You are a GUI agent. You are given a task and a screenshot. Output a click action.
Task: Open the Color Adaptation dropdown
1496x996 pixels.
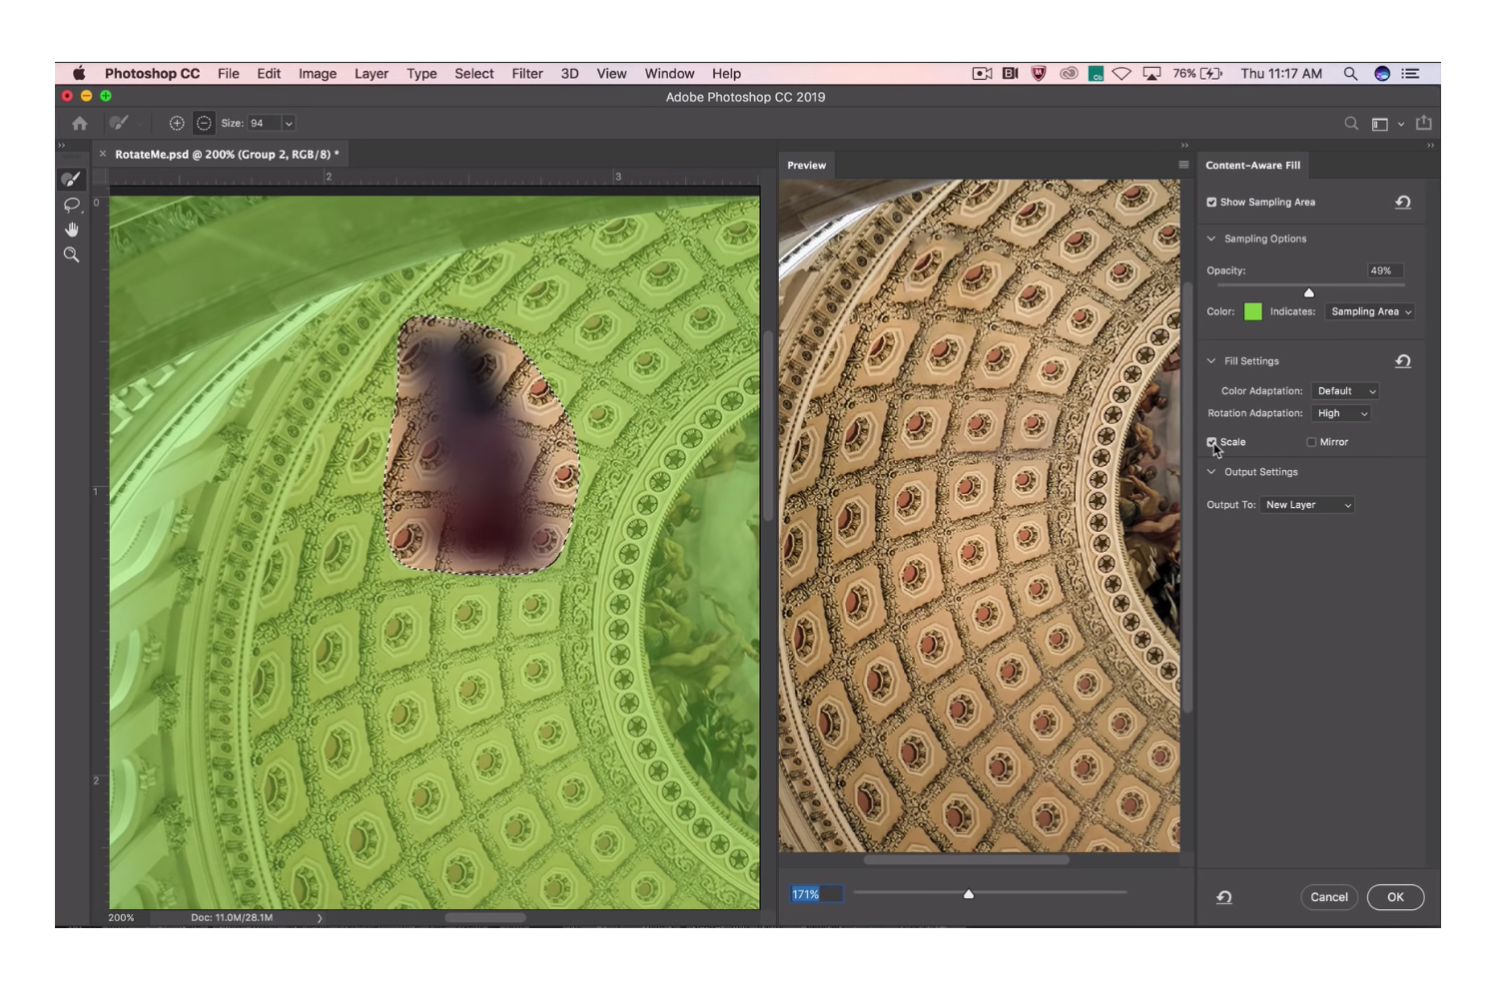click(1344, 390)
